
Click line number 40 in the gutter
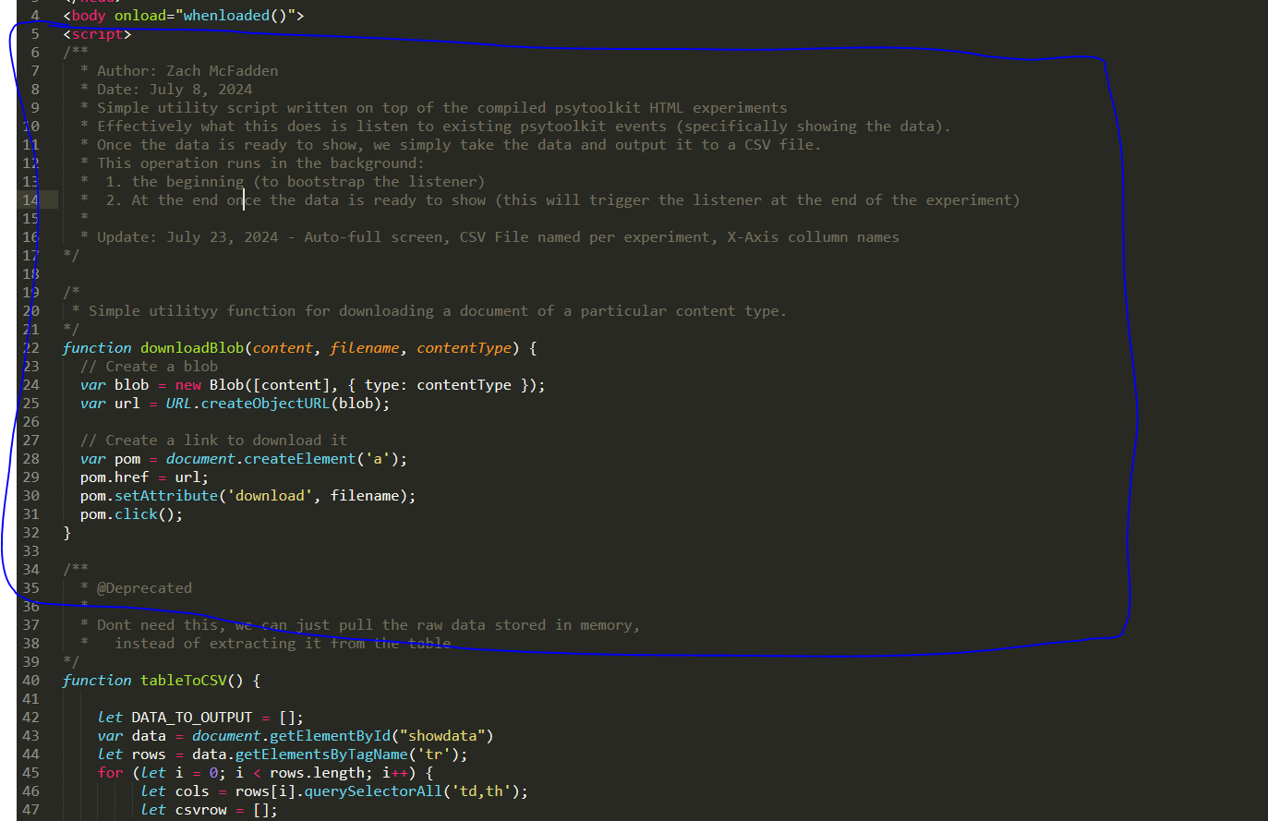30,681
